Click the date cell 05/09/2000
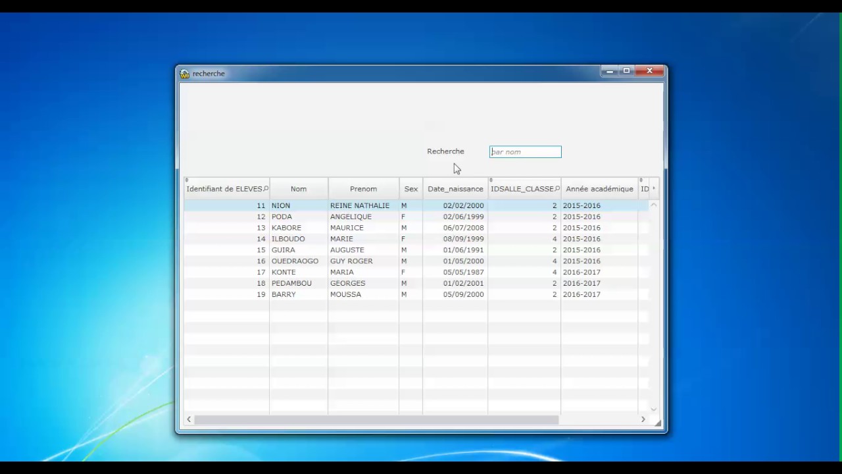The image size is (842, 474). coord(455,294)
